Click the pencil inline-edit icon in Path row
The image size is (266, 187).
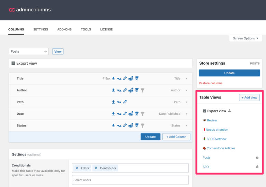(x=125, y=102)
